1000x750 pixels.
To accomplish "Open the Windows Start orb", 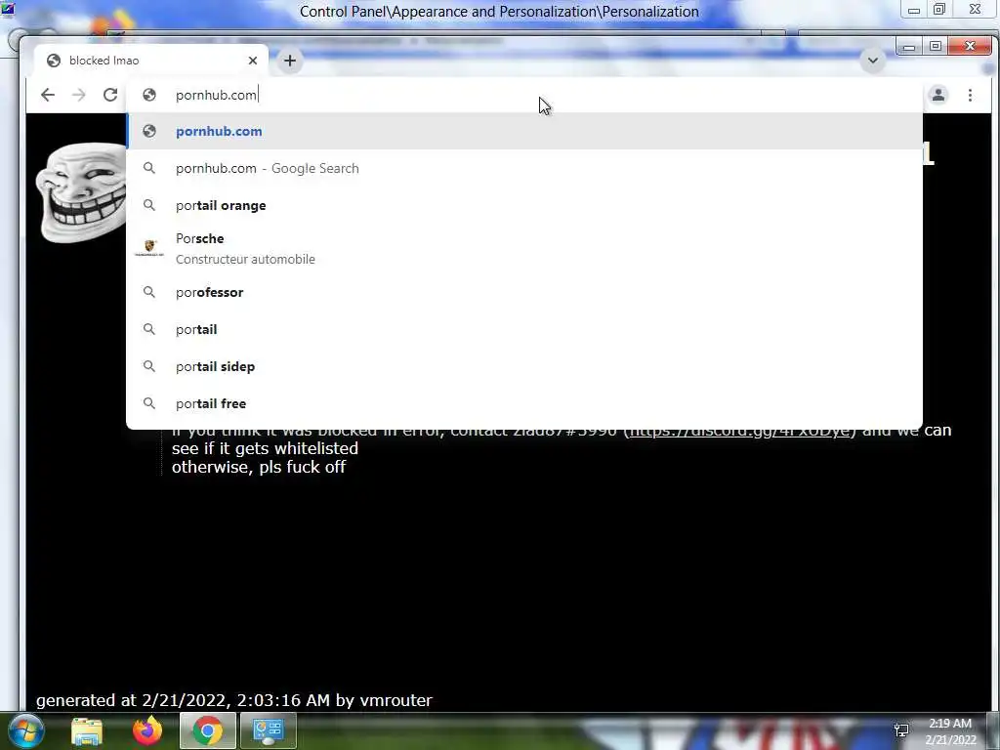I will [26, 730].
